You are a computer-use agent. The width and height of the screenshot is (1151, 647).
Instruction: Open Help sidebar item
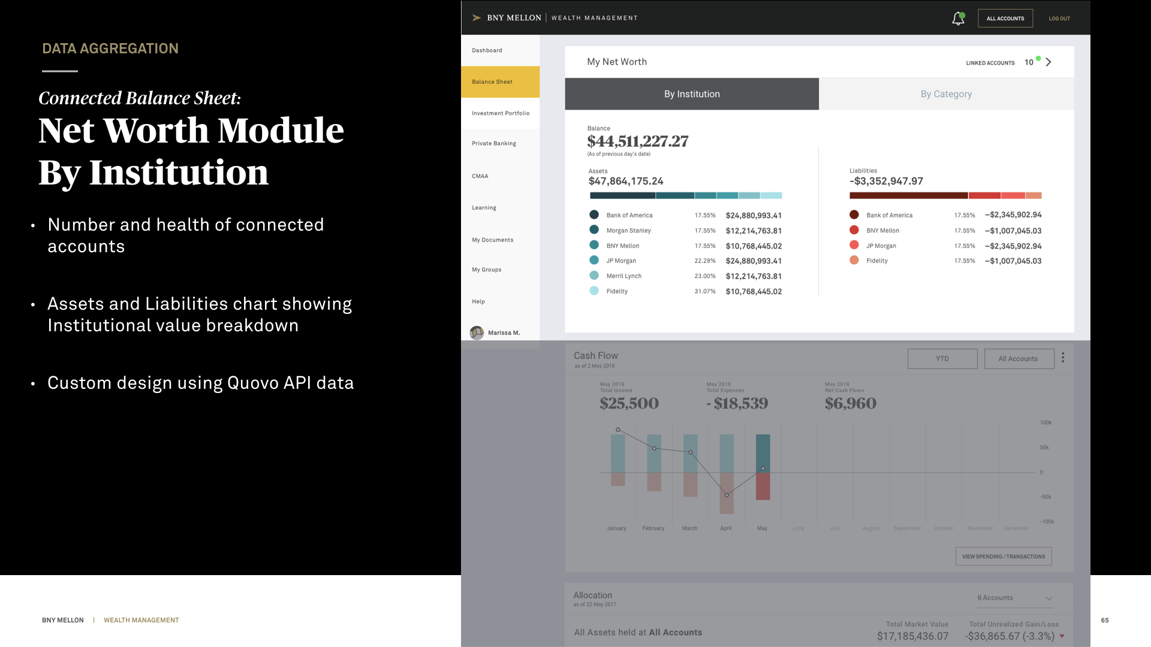(x=478, y=301)
